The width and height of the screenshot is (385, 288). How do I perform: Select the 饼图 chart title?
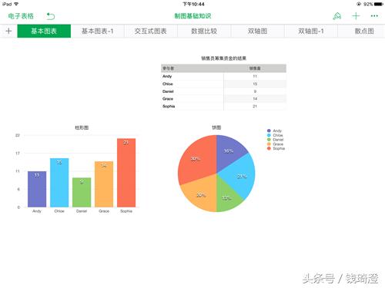(x=216, y=127)
